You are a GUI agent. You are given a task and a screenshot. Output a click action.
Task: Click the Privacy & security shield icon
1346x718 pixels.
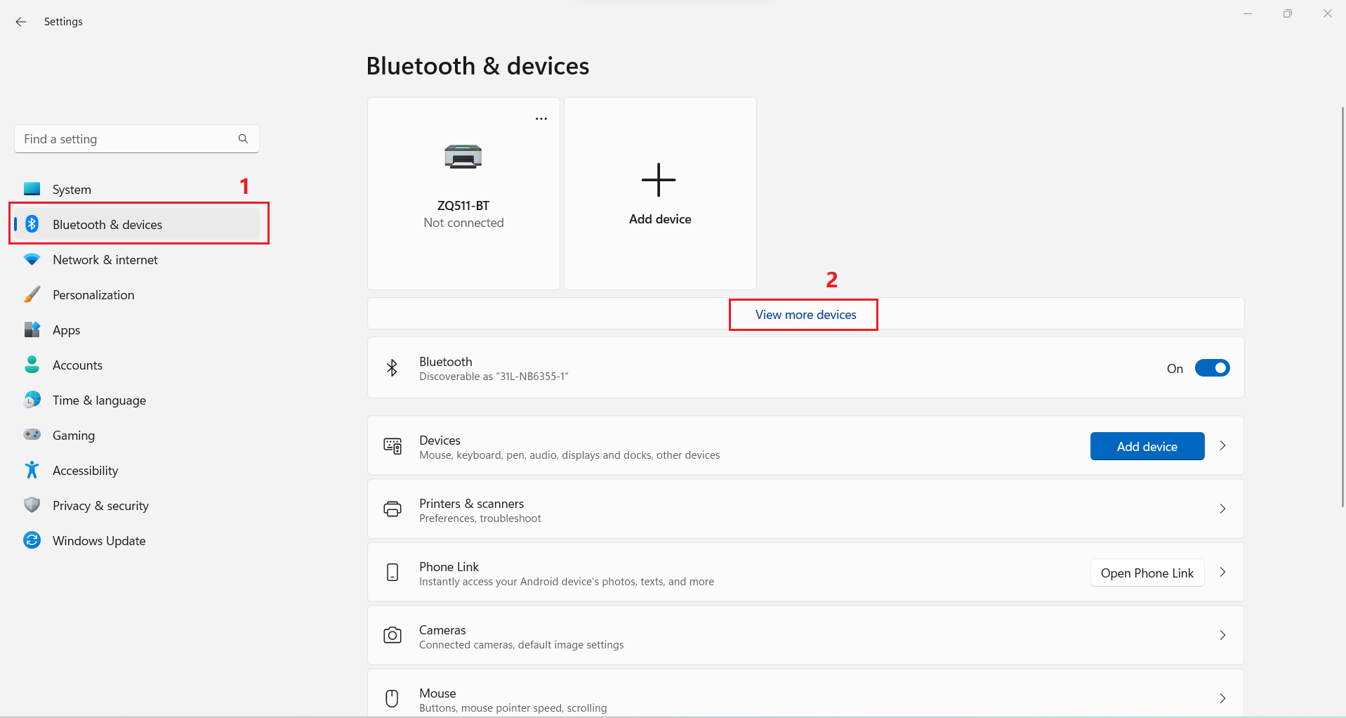coord(32,505)
